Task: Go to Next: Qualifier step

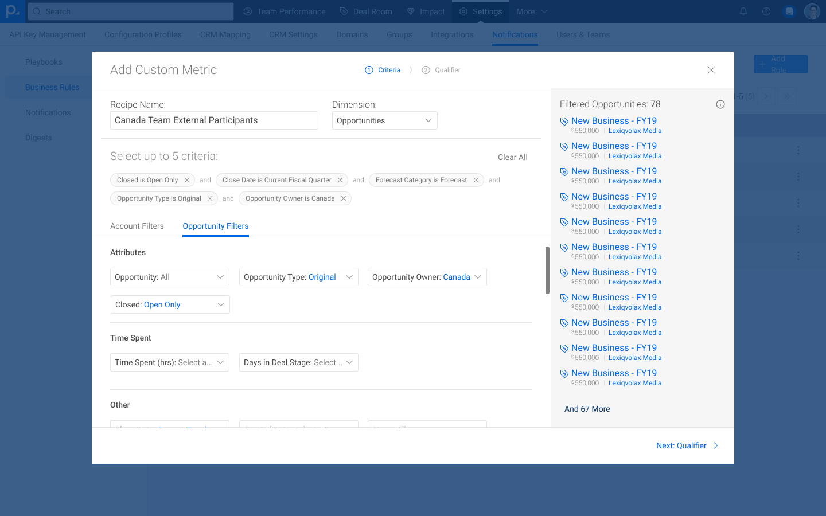Action: click(687, 445)
